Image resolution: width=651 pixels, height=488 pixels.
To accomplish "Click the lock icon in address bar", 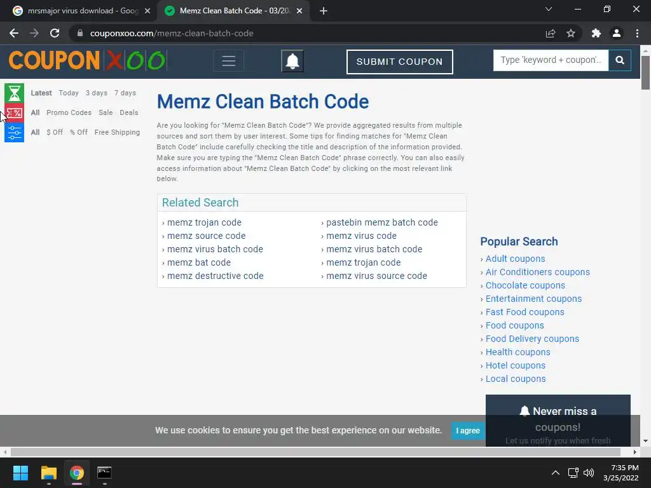I will [x=80, y=33].
